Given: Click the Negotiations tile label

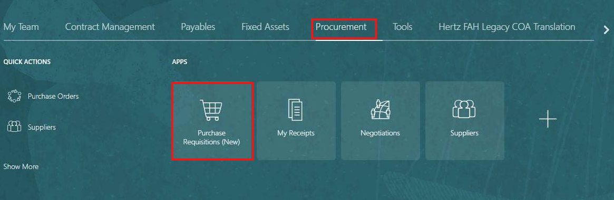Looking at the screenshot, I should pyautogui.click(x=380, y=133).
